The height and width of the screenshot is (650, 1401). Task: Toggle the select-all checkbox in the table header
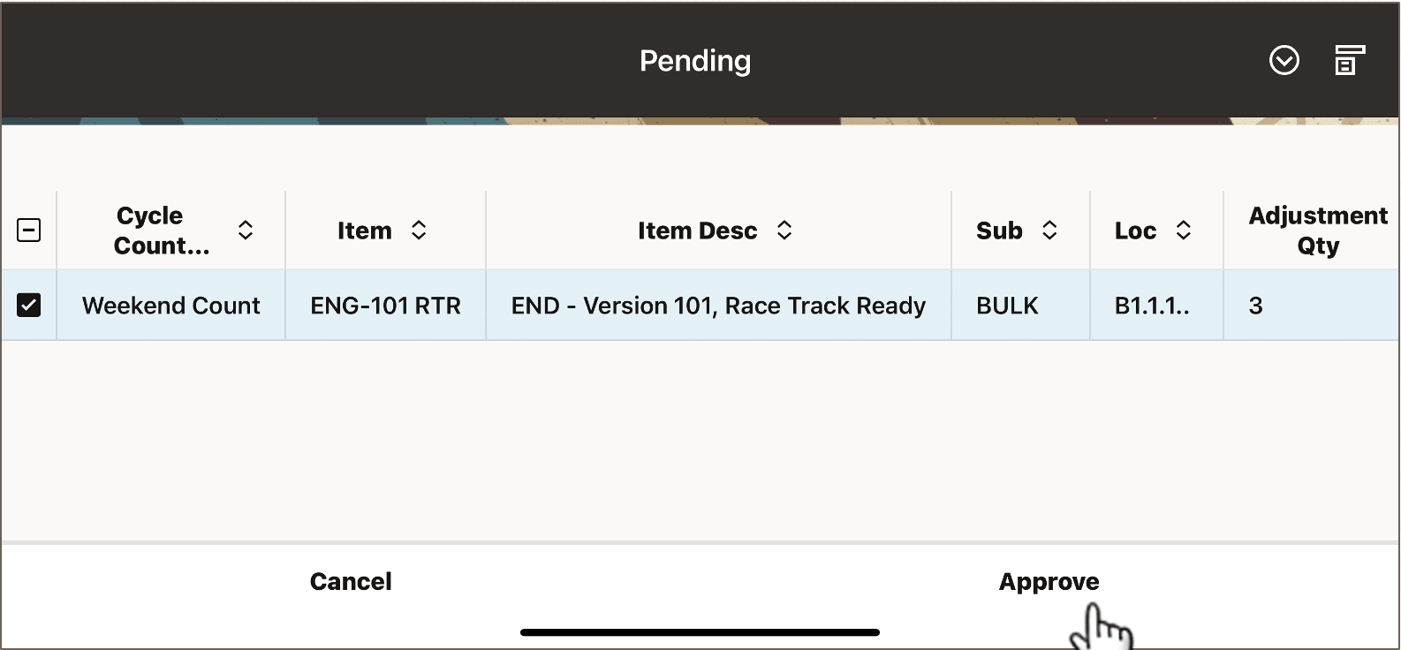29,230
